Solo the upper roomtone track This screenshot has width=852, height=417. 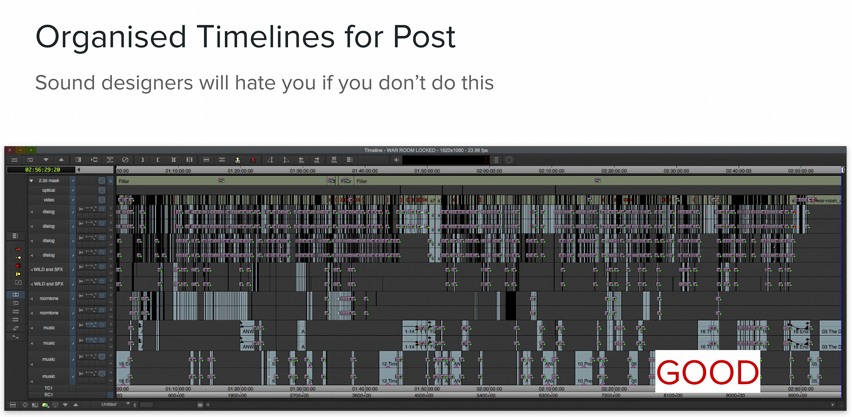(x=110, y=295)
